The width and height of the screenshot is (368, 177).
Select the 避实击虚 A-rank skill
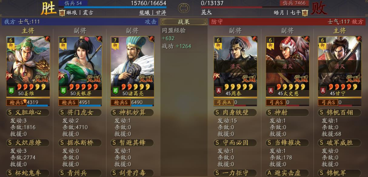[x=287, y=173]
